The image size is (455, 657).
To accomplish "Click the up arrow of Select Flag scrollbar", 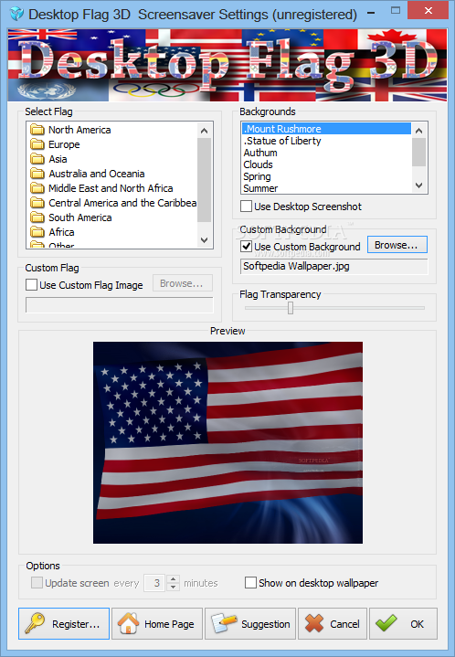I will (205, 131).
